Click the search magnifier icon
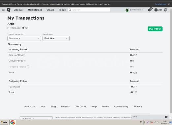Screen dimensions: 172x125 pyautogui.click(x=70, y=10)
